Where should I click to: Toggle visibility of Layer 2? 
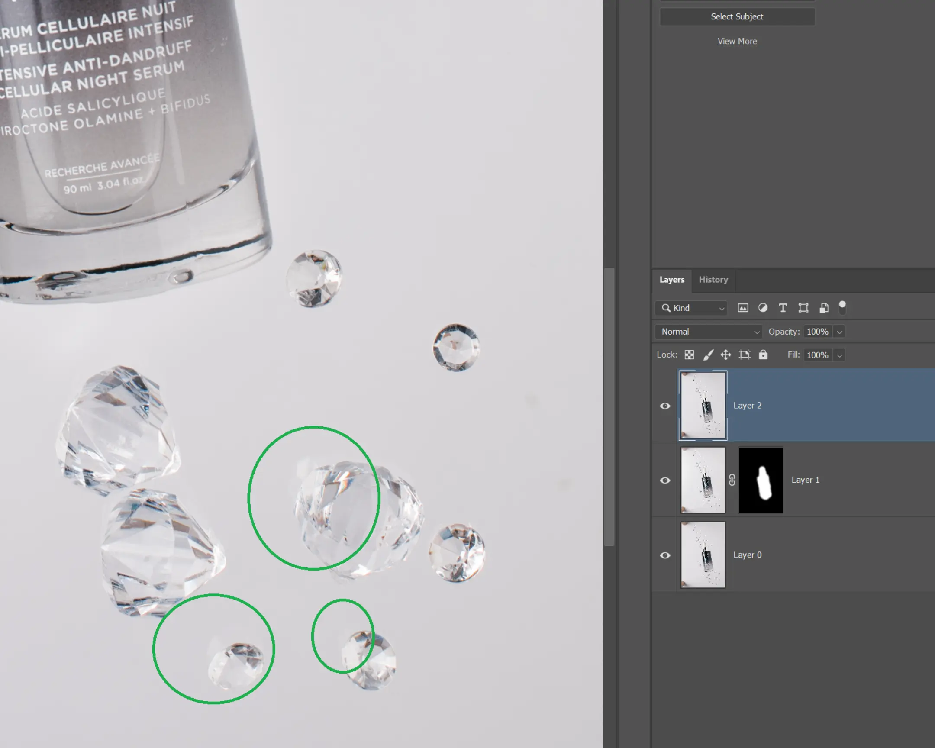pyautogui.click(x=665, y=406)
